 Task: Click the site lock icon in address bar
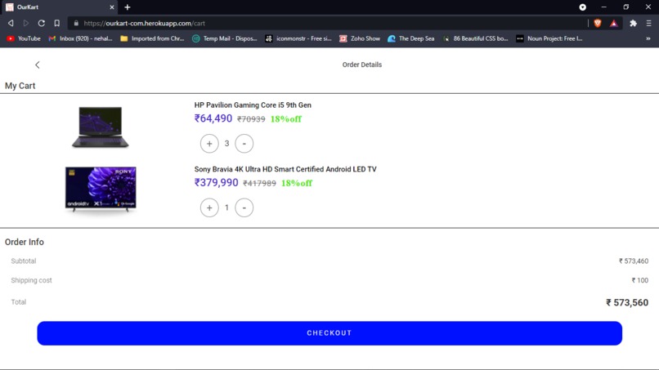coord(76,23)
